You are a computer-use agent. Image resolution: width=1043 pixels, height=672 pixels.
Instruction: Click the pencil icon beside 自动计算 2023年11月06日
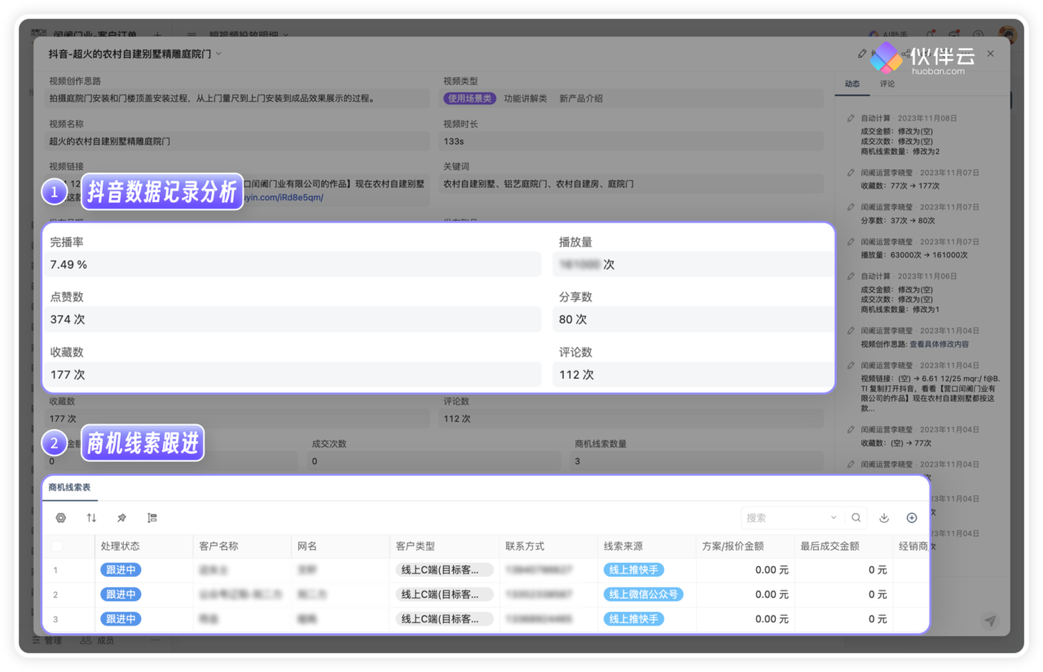coord(851,276)
